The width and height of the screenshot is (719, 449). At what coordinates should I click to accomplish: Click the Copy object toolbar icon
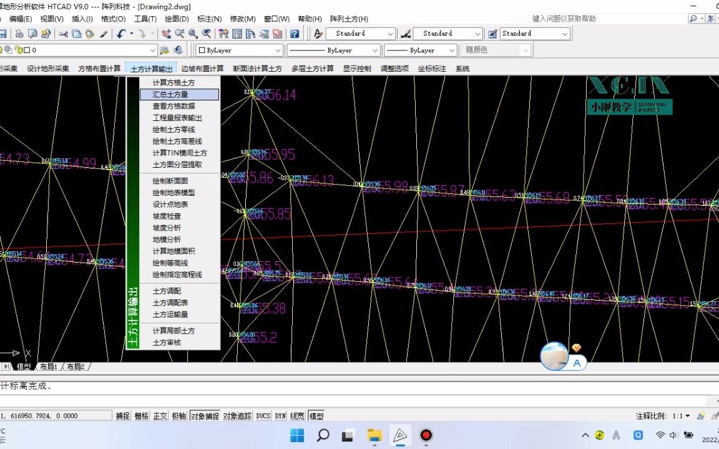[76, 34]
